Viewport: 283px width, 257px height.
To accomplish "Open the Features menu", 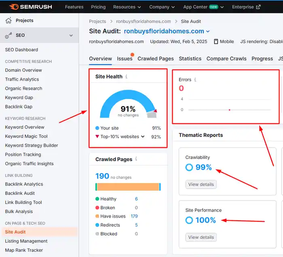I will (x=74, y=7).
